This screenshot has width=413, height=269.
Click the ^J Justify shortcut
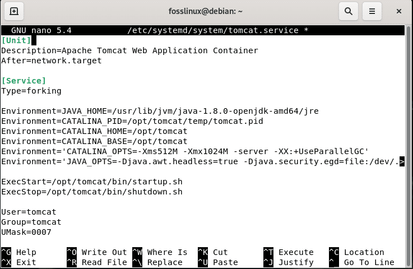coord(289,262)
